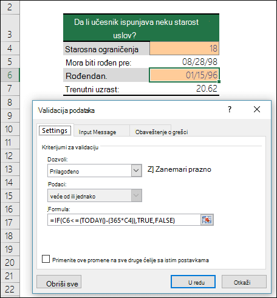Cancel with the Otkaži button
The height and width of the screenshot is (298, 277).
pyautogui.click(x=244, y=282)
